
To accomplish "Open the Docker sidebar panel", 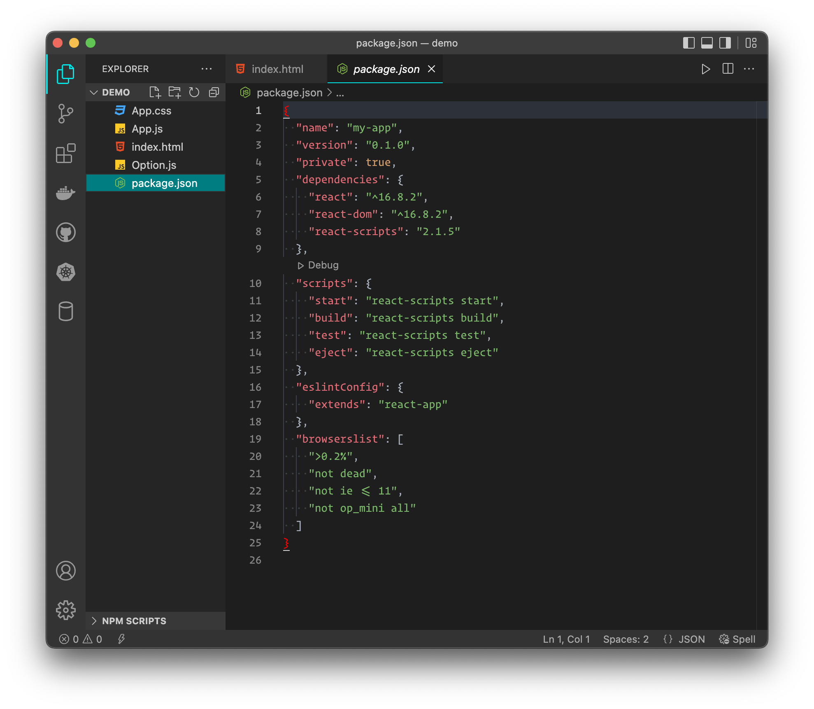I will (66, 193).
